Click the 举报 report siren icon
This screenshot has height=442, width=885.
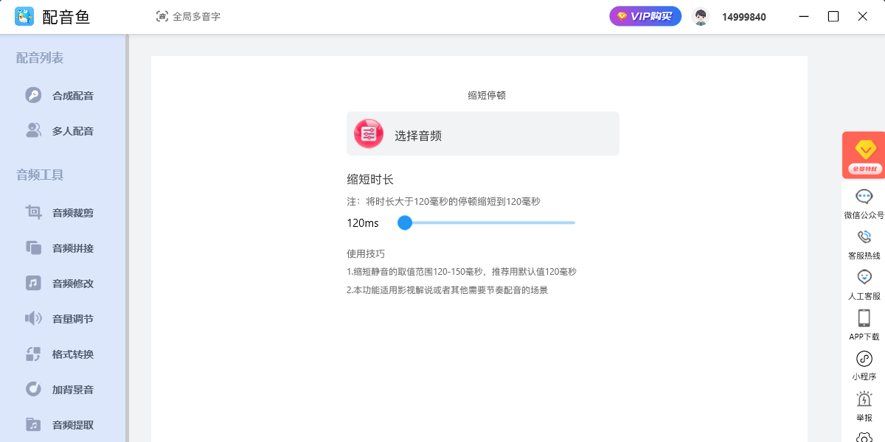pos(864,399)
